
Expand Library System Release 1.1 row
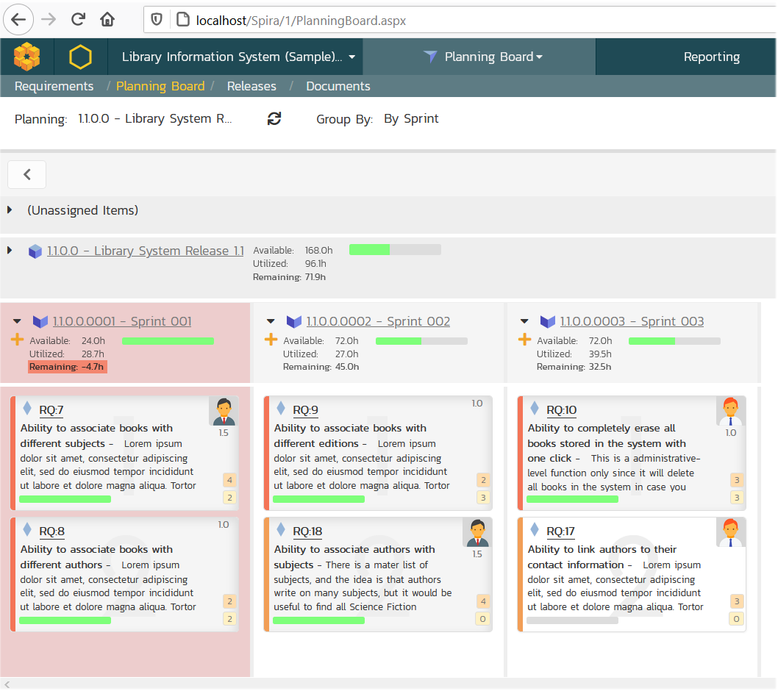point(10,251)
